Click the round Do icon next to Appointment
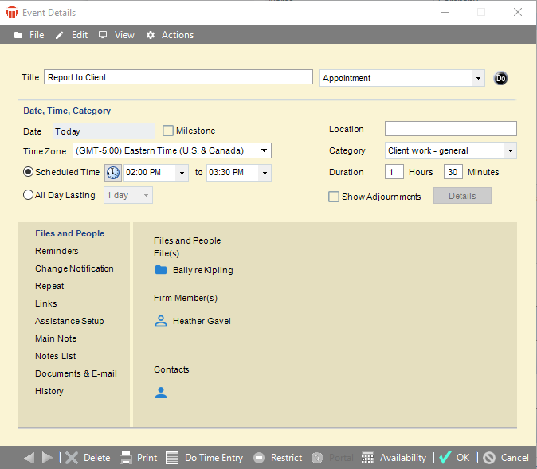This screenshot has width=537, height=469. click(500, 78)
